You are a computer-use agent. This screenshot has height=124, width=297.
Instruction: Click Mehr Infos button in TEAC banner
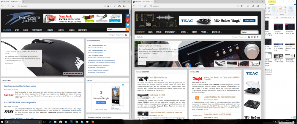click(249, 21)
